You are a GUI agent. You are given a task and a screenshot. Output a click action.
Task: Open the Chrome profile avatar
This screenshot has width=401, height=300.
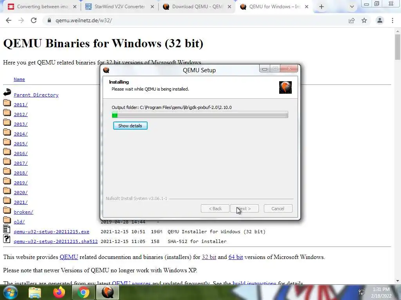[x=380, y=20]
